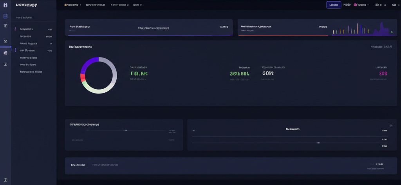Click the bottom-most icon in the left rail
The width and height of the screenshot is (401, 185).
coord(5,180)
